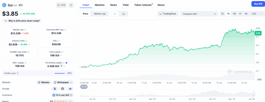Open the GitHub social link
The width and height of the screenshot is (265, 102).
[x=63, y=89]
